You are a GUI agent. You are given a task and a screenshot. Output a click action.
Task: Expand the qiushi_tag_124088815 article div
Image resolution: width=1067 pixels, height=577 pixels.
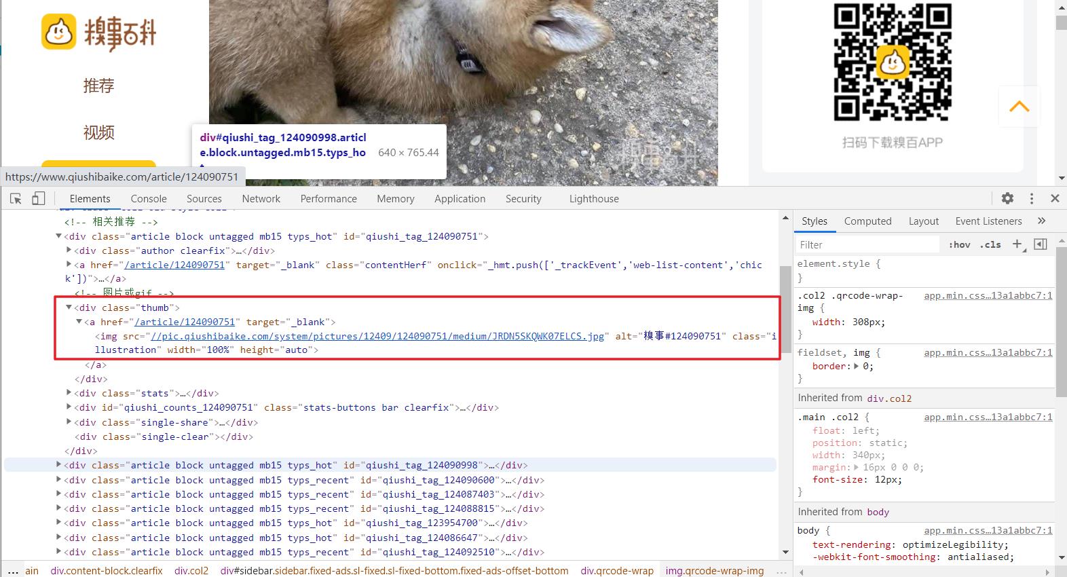pyautogui.click(x=58, y=508)
